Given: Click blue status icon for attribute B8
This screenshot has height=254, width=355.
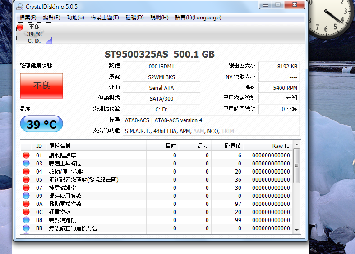Looking at the screenshot, I should [26, 220].
